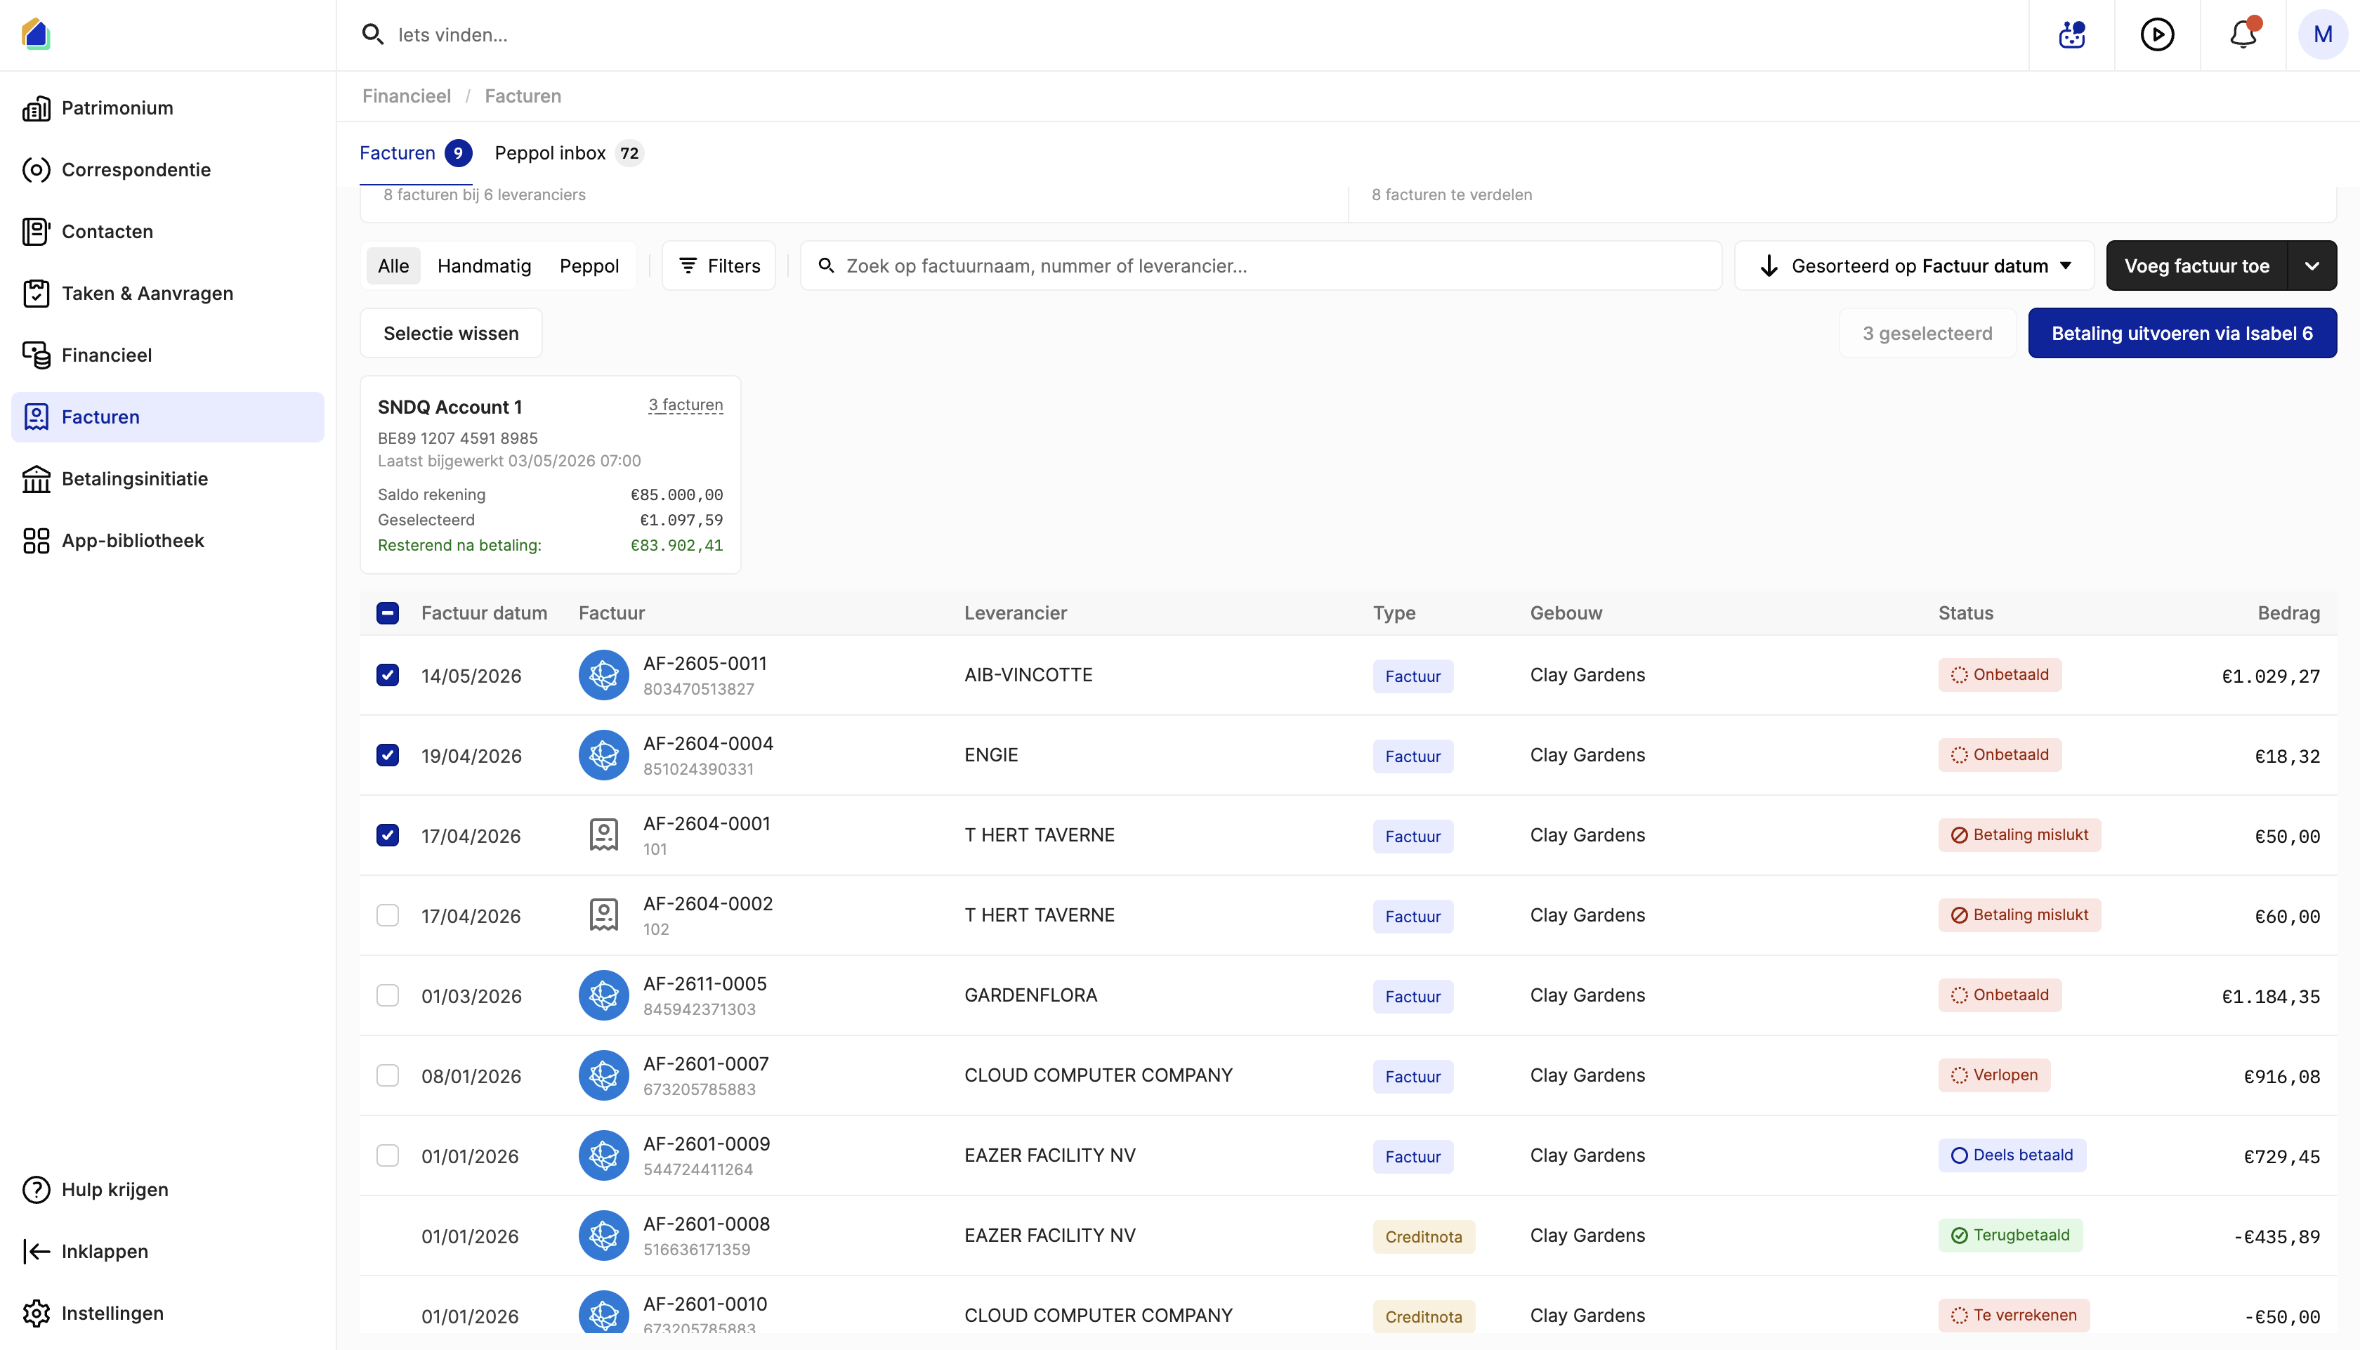Click Selectie wissen
This screenshot has height=1350, width=2360.
click(450, 333)
